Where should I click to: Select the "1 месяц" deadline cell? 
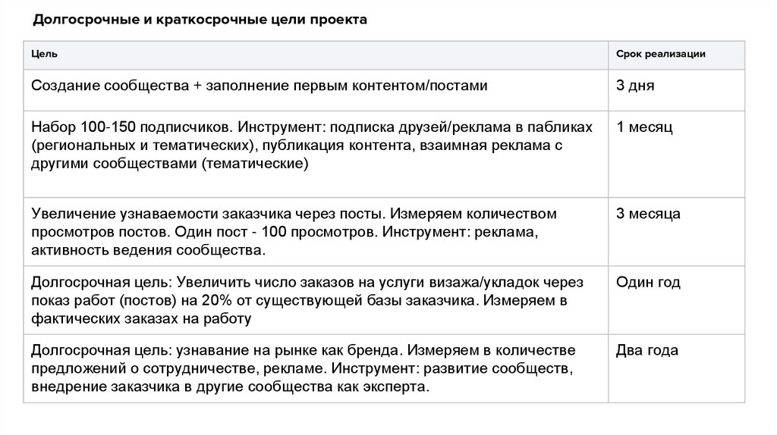[x=644, y=127]
